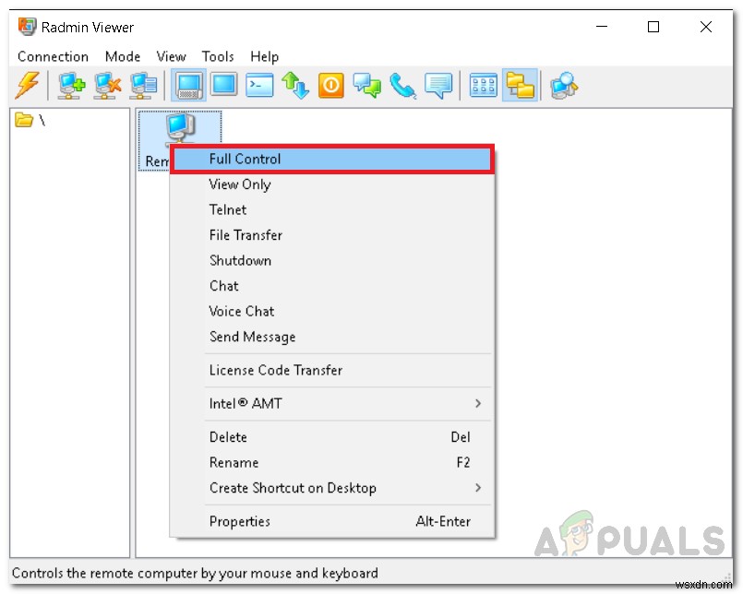743x594 pixels.
Task: Toggle the icons view toolbar button
Action: pos(483,86)
